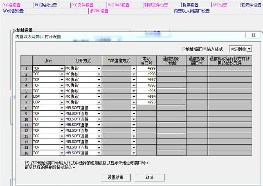
Task: Click row 16 header number cell
Action: pos(26,153)
